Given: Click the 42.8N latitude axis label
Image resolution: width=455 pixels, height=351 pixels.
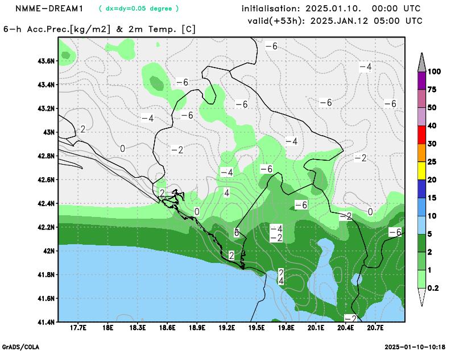Looking at the screenshot, I should 46,156.
